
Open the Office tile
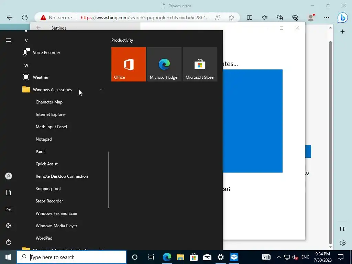coord(129,64)
